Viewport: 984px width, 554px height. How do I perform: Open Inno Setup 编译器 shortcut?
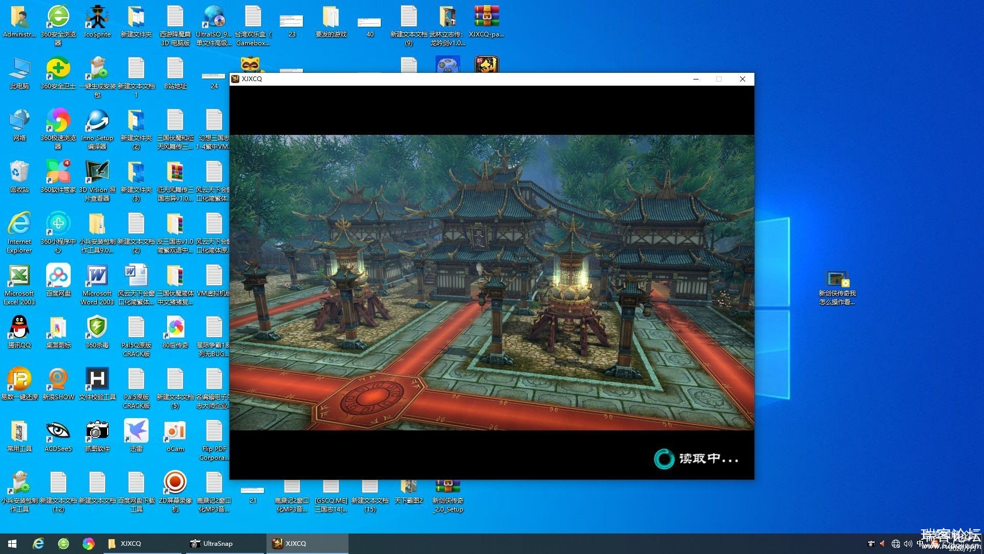tap(97, 129)
